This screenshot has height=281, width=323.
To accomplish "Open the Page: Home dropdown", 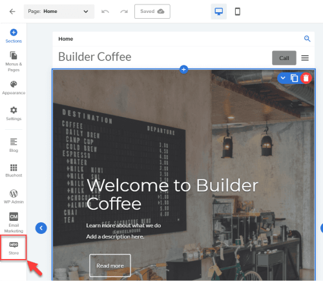I will pyautogui.click(x=59, y=12).
